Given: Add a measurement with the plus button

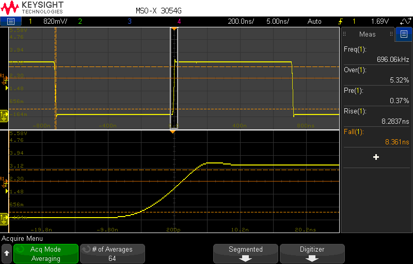Looking at the screenshot, I should pyautogui.click(x=376, y=157).
